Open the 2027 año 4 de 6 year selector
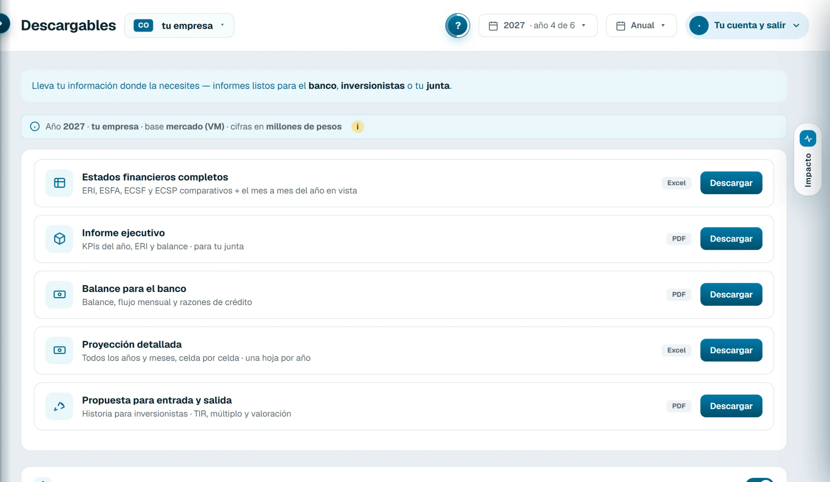 click(x=538, y=26)
